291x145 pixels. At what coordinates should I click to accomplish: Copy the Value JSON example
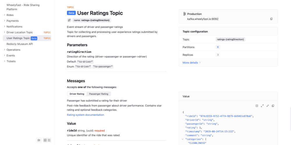coord(273,106)
